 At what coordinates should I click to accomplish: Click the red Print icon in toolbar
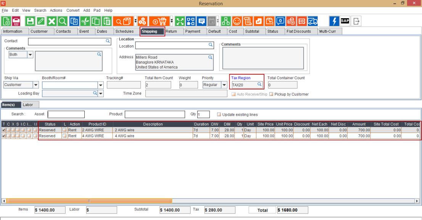(x=16, y=21)
